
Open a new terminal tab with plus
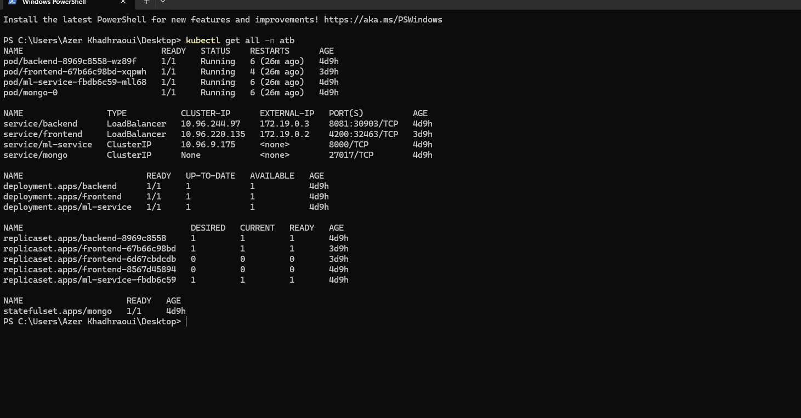[x=146, y=2]
